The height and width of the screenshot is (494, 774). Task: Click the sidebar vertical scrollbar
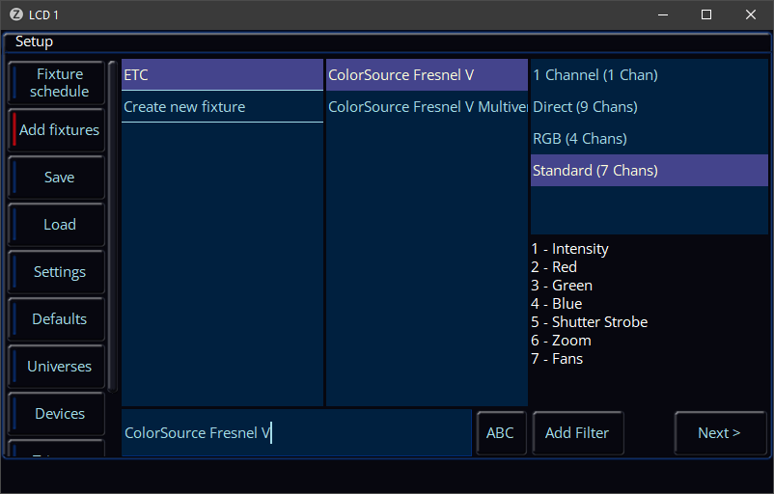click(113, 226)
